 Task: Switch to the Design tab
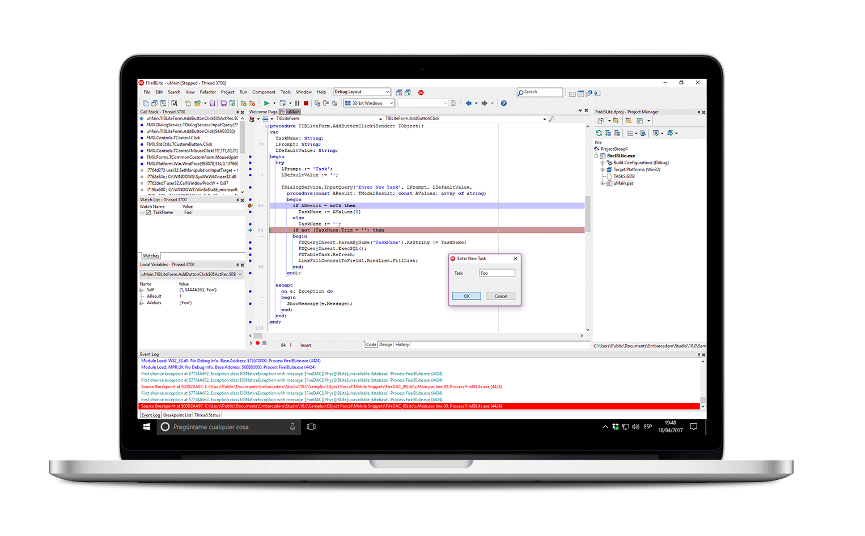386,344
